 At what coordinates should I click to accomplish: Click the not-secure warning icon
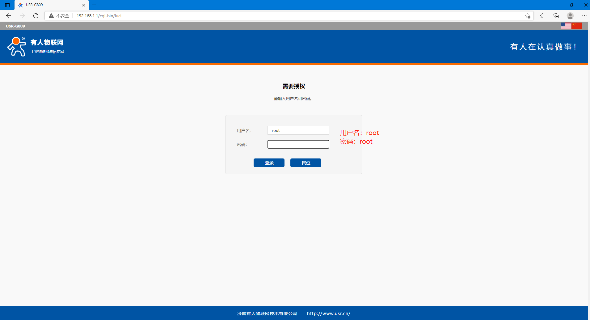coord(51,16)
